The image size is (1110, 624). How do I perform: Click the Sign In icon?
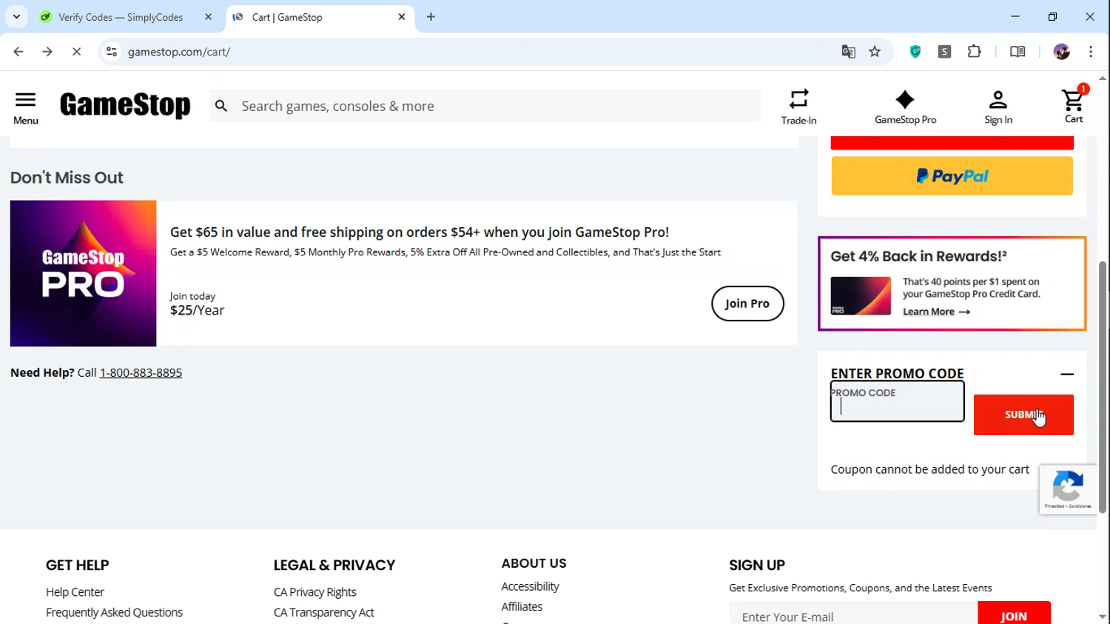[998, 107]
